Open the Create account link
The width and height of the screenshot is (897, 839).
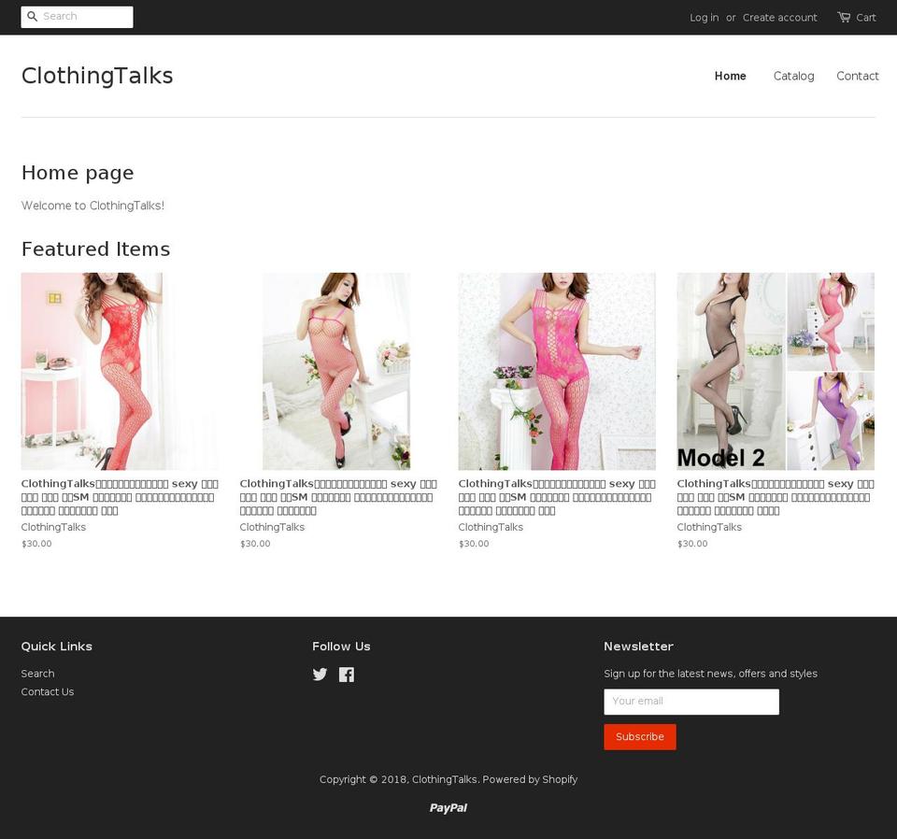pos(779,18)
